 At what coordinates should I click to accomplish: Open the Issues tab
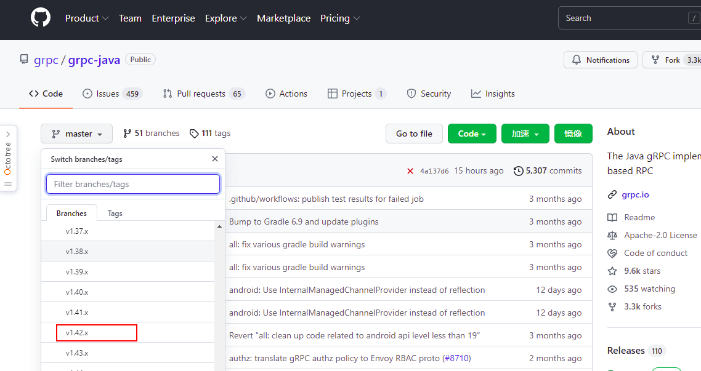(x=112, y=94)
